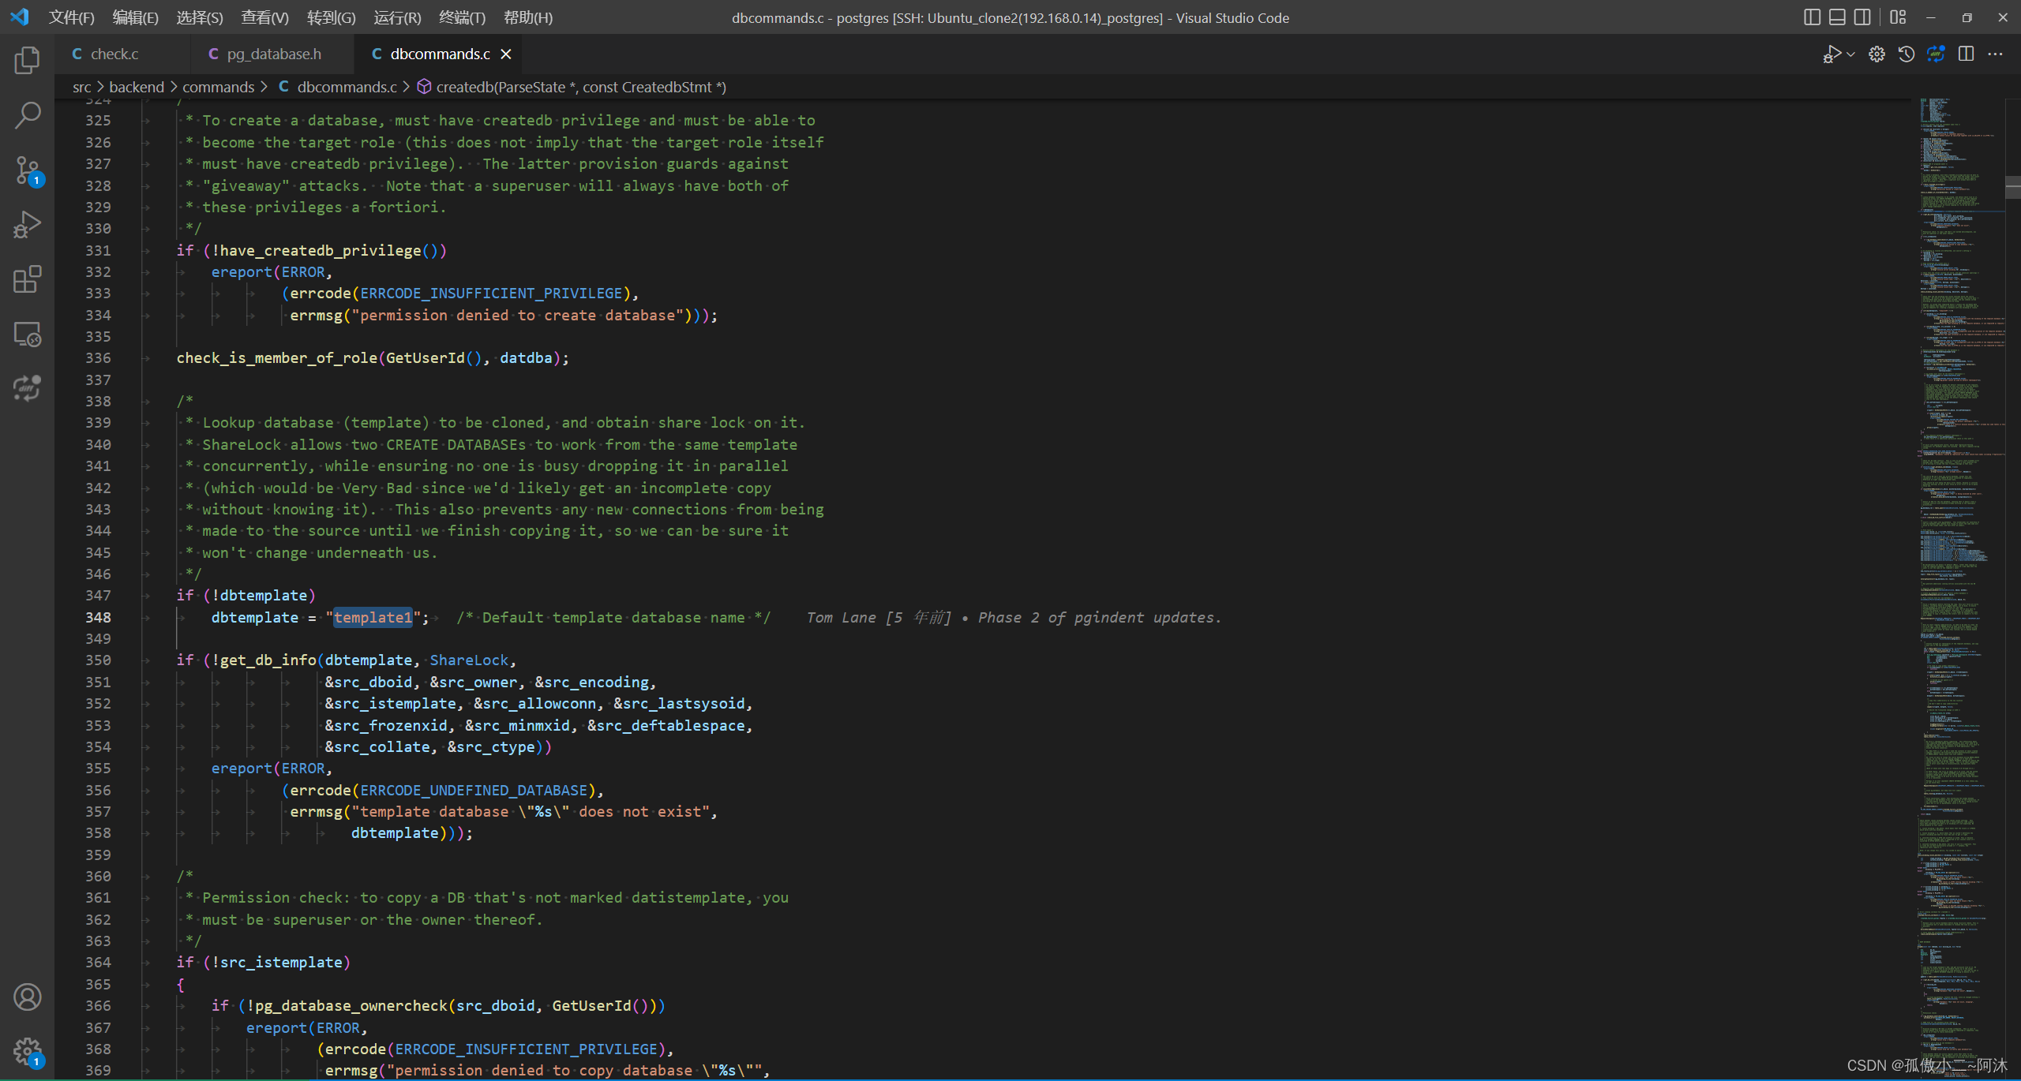The height and width of the screenshot is (1081, 2021).
Task: Open the Explorer view in activity bar
Action: tap(27, 61)
